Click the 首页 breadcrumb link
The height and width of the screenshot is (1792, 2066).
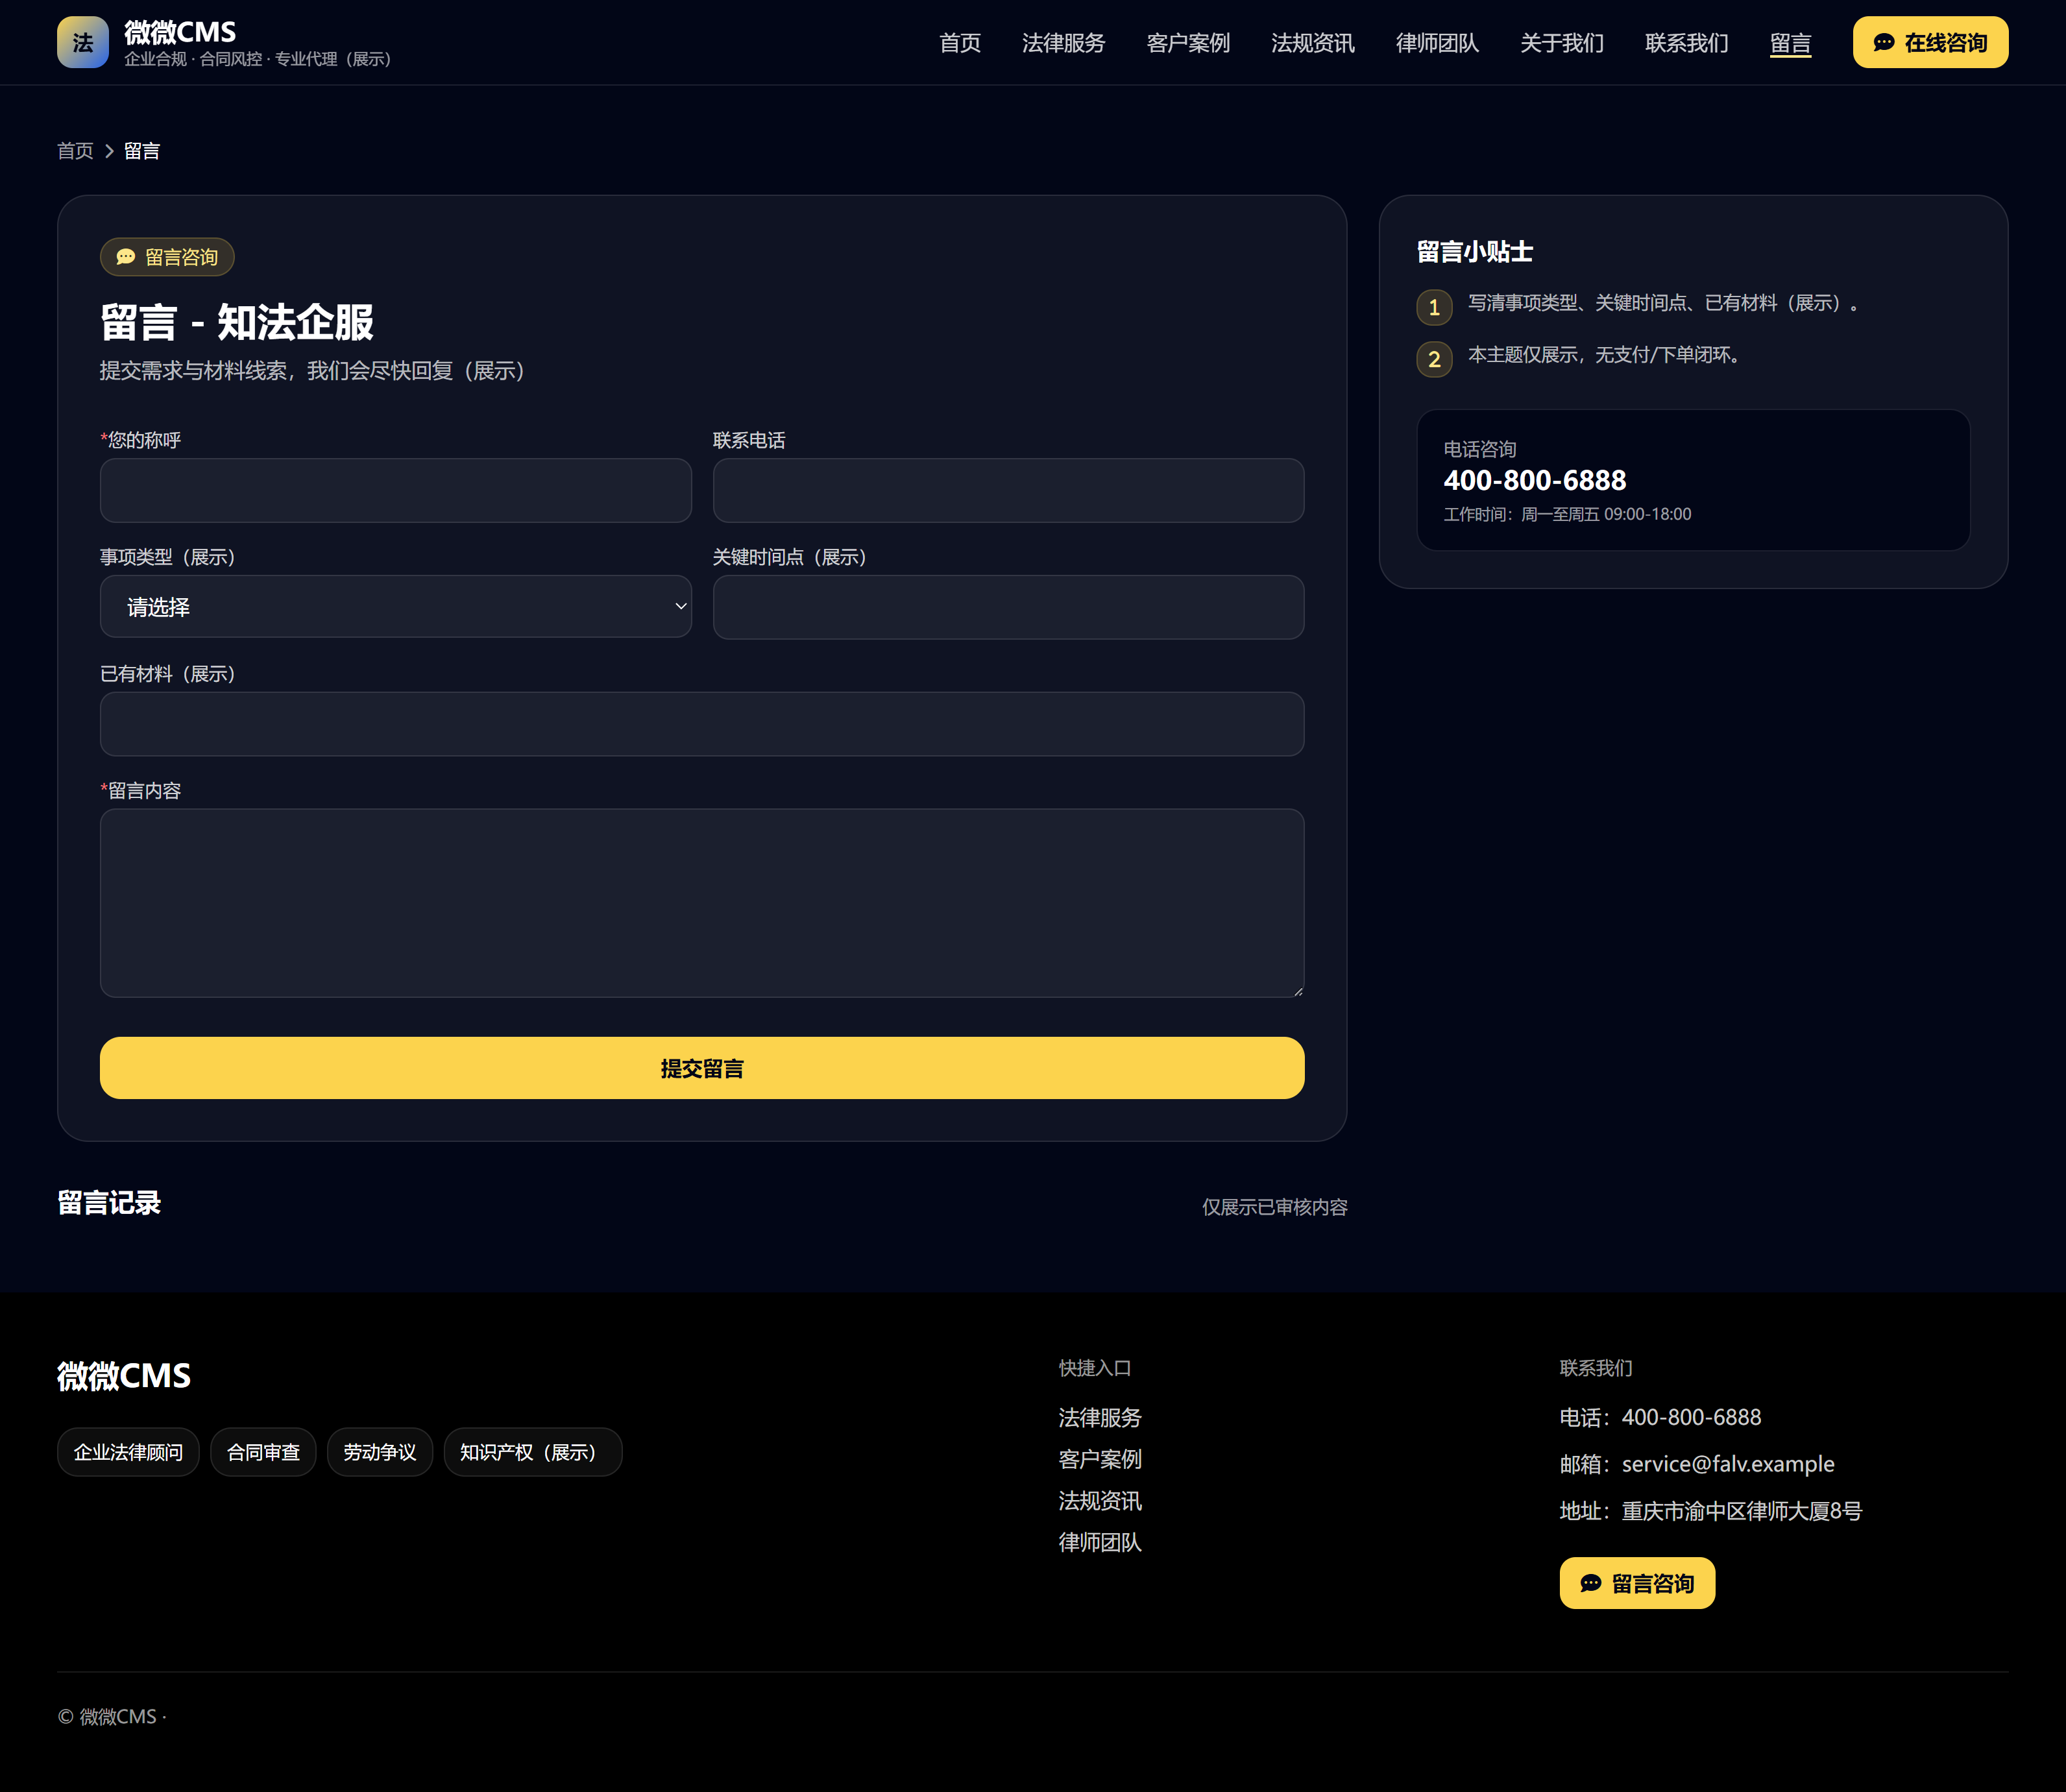coord(75,151)
